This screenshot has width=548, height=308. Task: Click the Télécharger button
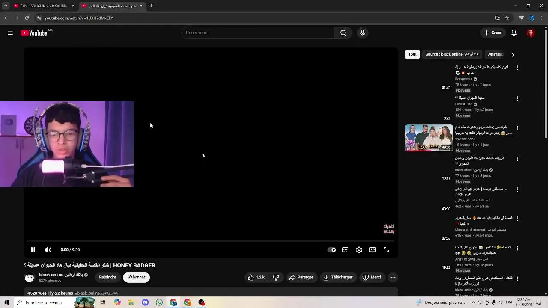[x=338, y=278]
